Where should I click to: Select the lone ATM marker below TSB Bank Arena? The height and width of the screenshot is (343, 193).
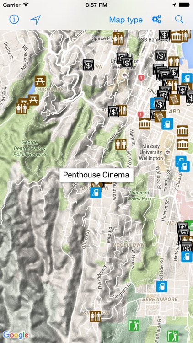coord(161,55)
